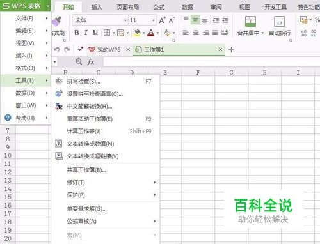Click the magnifier icon beside fx
320x244 pixels.
pos(79,62)
